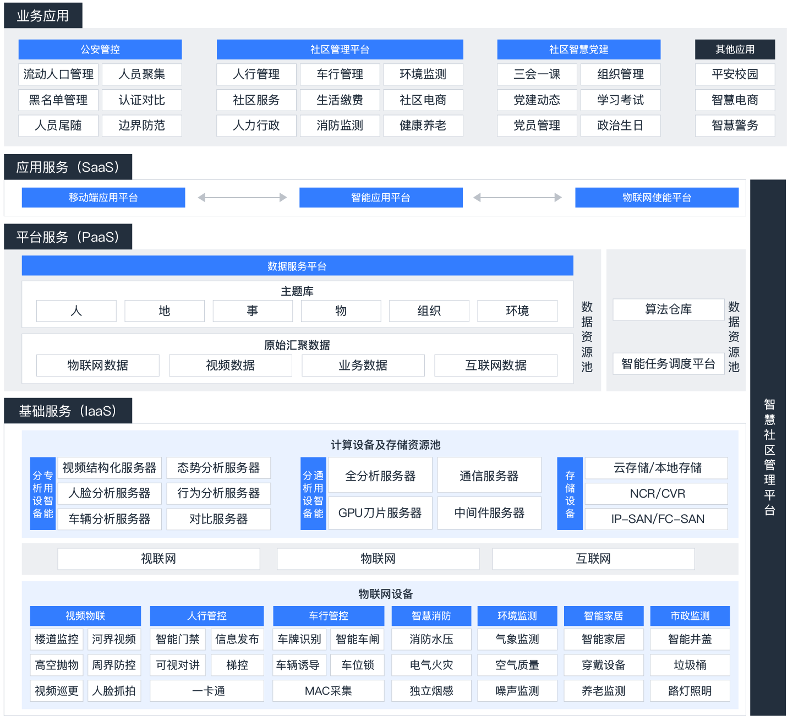The height and width of the screenshot is (720, 793).
Task: Click the 电气火灾 box
Action: (431, 665)
